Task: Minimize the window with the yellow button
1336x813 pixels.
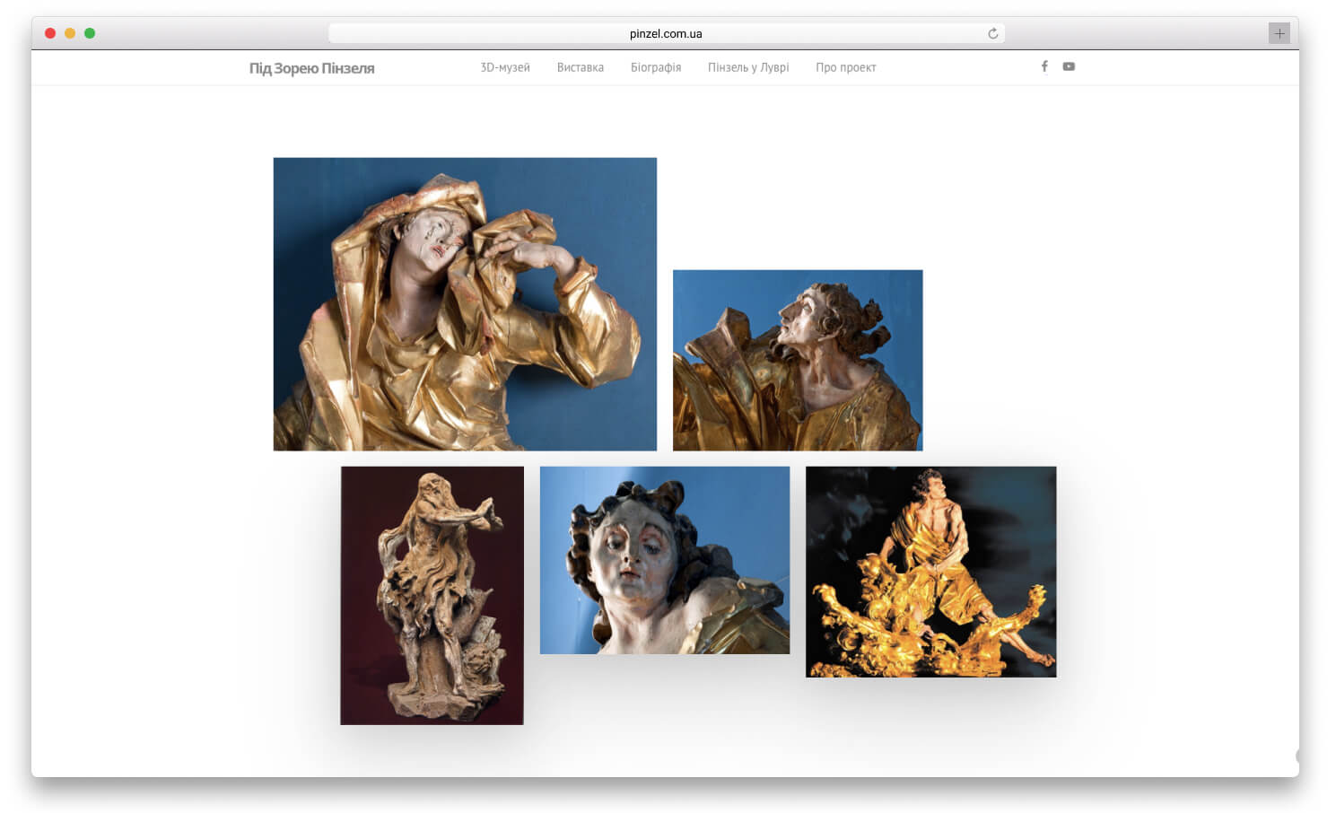Action: [x=70, y=33]
